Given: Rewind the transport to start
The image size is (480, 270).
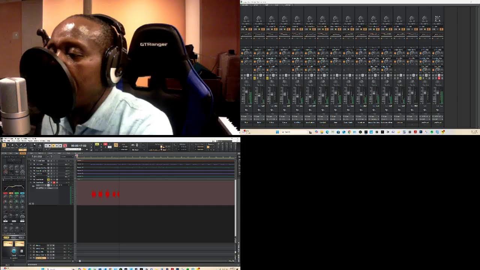Looking at the screenshot, I should point(46,146).
